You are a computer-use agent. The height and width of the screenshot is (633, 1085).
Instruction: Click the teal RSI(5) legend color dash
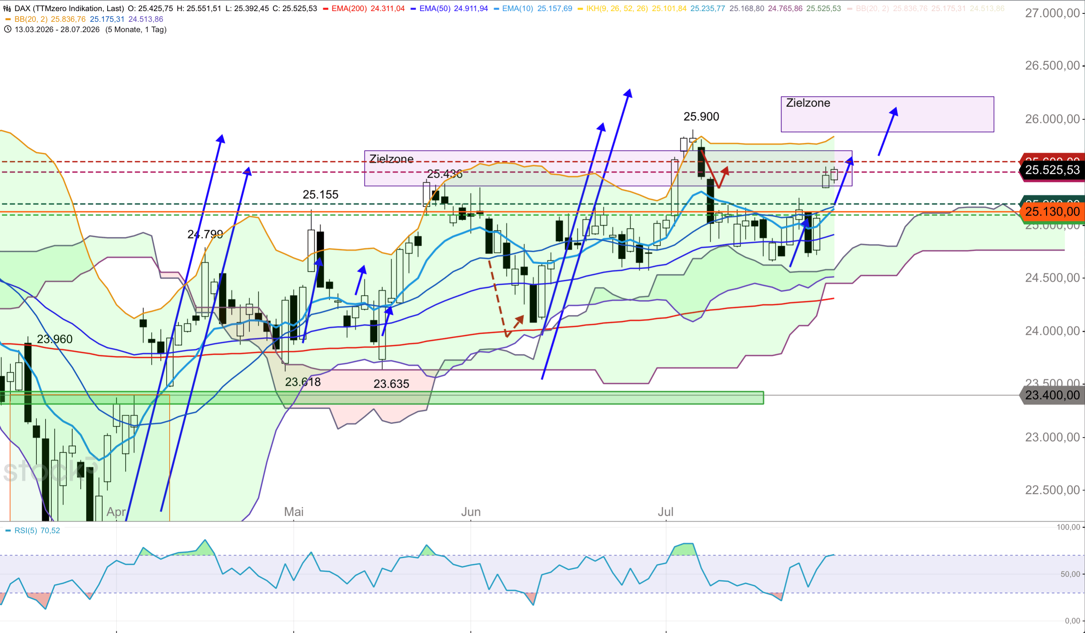pos(8,531)
